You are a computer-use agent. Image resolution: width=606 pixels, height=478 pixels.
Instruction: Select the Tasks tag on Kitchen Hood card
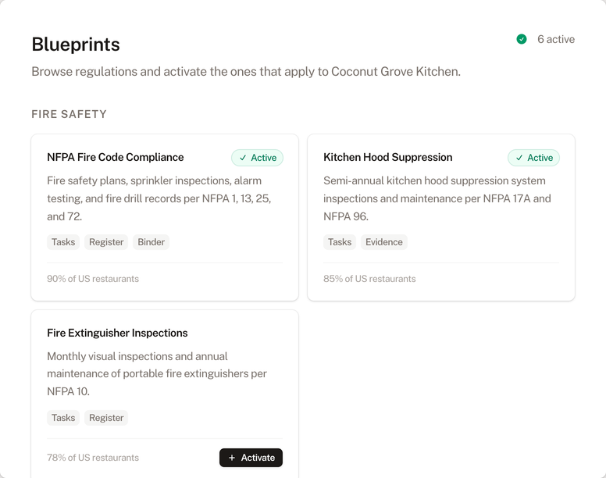tap(340, 242)
